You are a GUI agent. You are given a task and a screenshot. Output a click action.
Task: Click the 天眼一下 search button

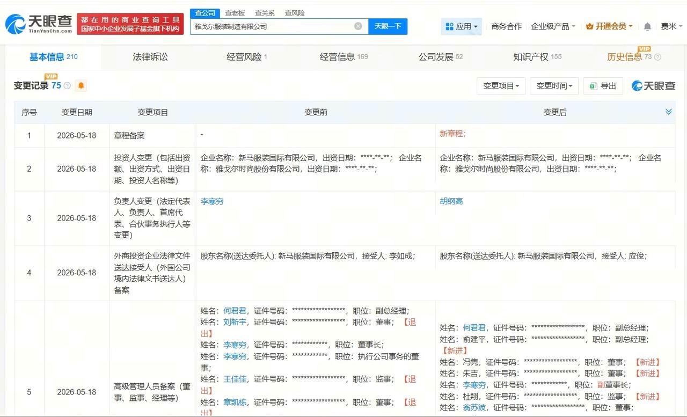click(388, 26)
